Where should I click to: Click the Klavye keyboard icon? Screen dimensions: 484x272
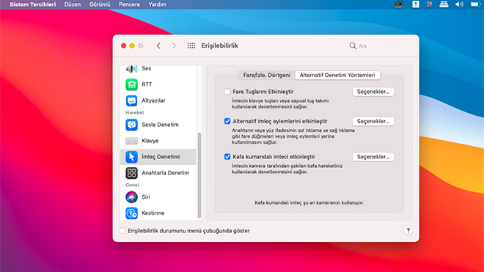131,141
